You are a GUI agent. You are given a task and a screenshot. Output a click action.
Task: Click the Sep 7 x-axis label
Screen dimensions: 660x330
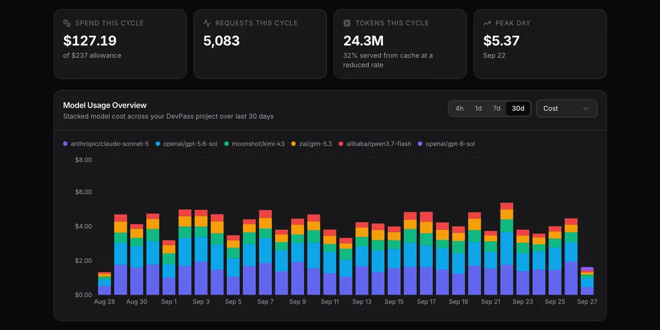tap(265, 302)
